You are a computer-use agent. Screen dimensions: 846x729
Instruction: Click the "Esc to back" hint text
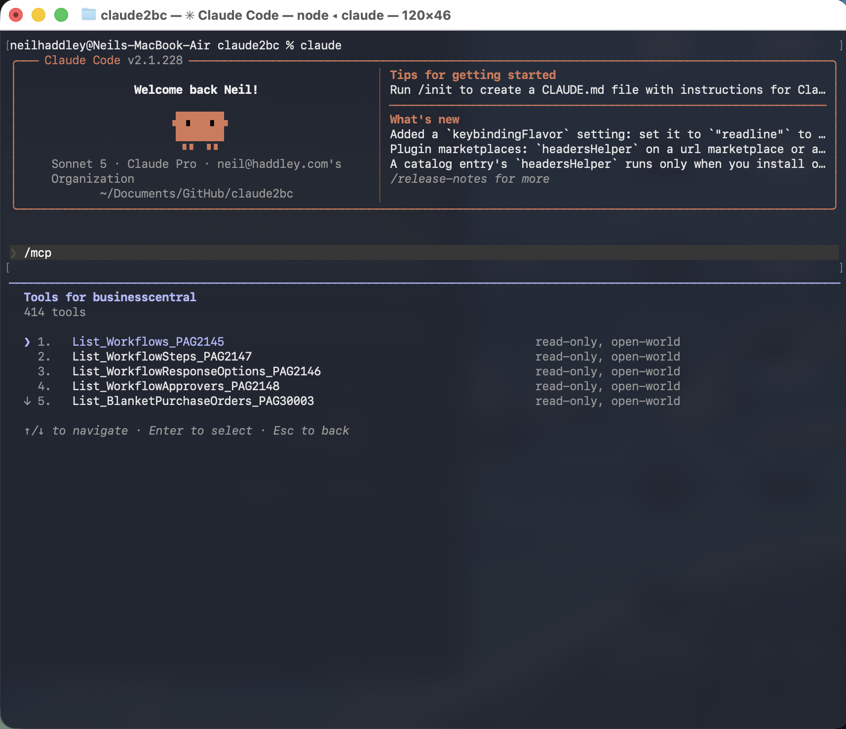click(311, 431)
